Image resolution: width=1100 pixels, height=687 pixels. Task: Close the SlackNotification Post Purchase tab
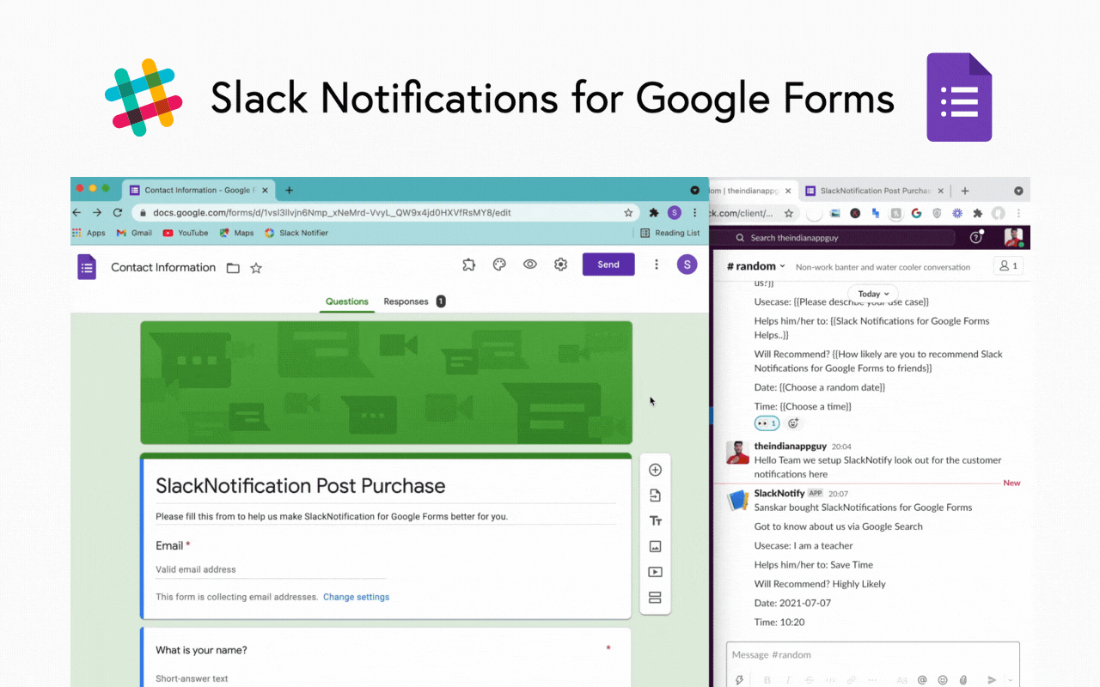coord(940,191)
